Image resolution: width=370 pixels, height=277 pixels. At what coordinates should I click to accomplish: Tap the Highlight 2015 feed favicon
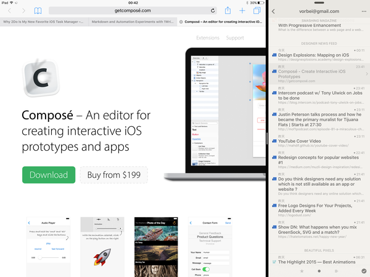point(274,262)
